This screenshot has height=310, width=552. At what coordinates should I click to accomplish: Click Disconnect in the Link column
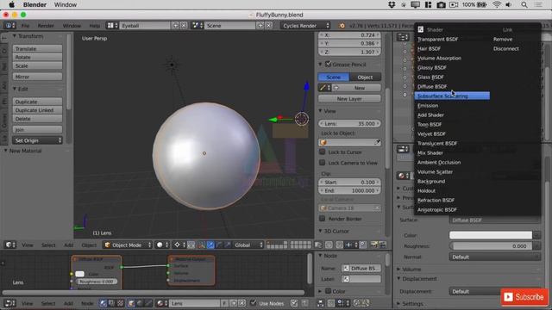tap(506, 48)
